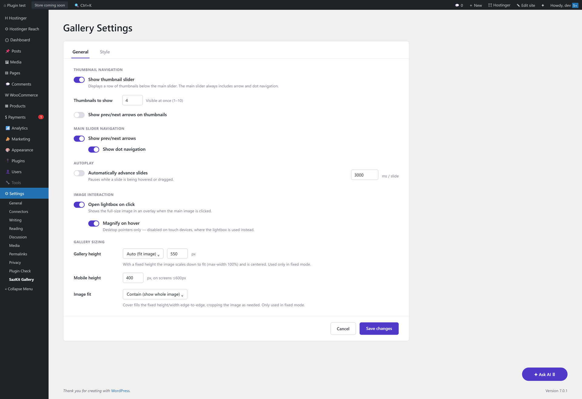Click the Plugins plug icon
This screenshot has height=399, width=582.
pos(8,161)
